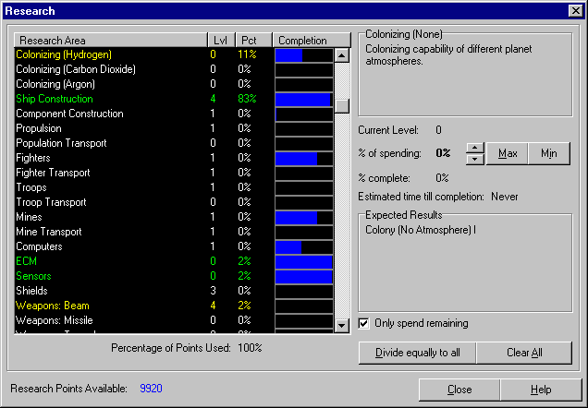This screenshot has width=588, height=408.
Task: Select Weapons: Missile research area
Action: tap(175, 320)
